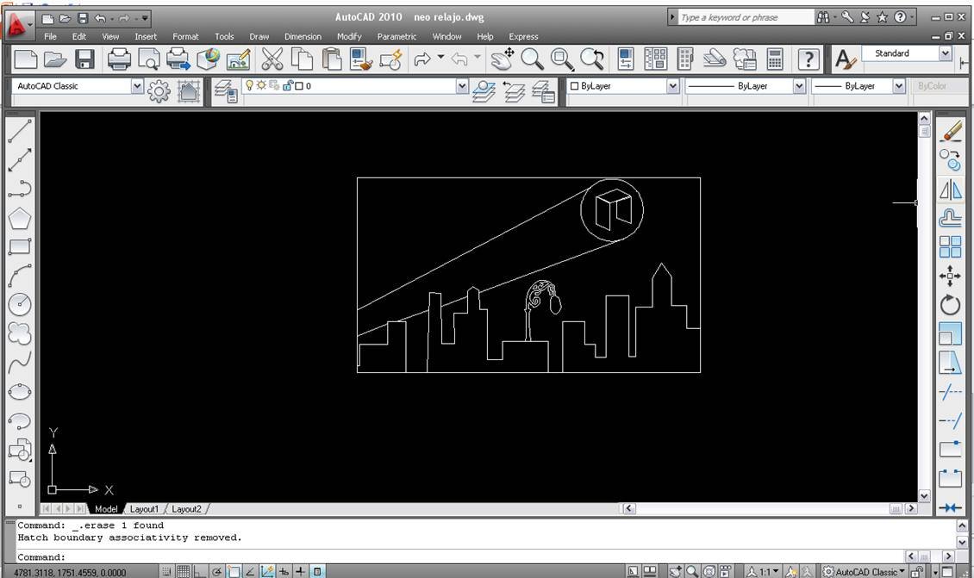Activate the Pan hand tool
The height and width of the screenshot is (578, 974).
(x=502, y=59)
